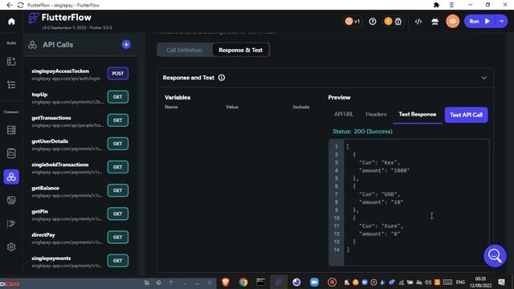This screenshot has height=289, width=514.
Task: Open the browser hamburger menu
Action: [x=451, y=5]
